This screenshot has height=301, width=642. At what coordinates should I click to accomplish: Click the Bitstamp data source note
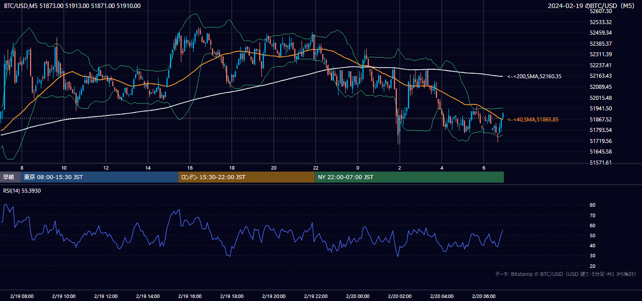566,274
